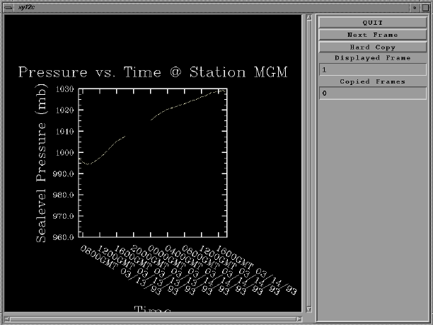Screen dimensions: 433x325
Task: Click the 960.0 tick label on y-axis
Action: pyautogui.click(x=63, y=237)
